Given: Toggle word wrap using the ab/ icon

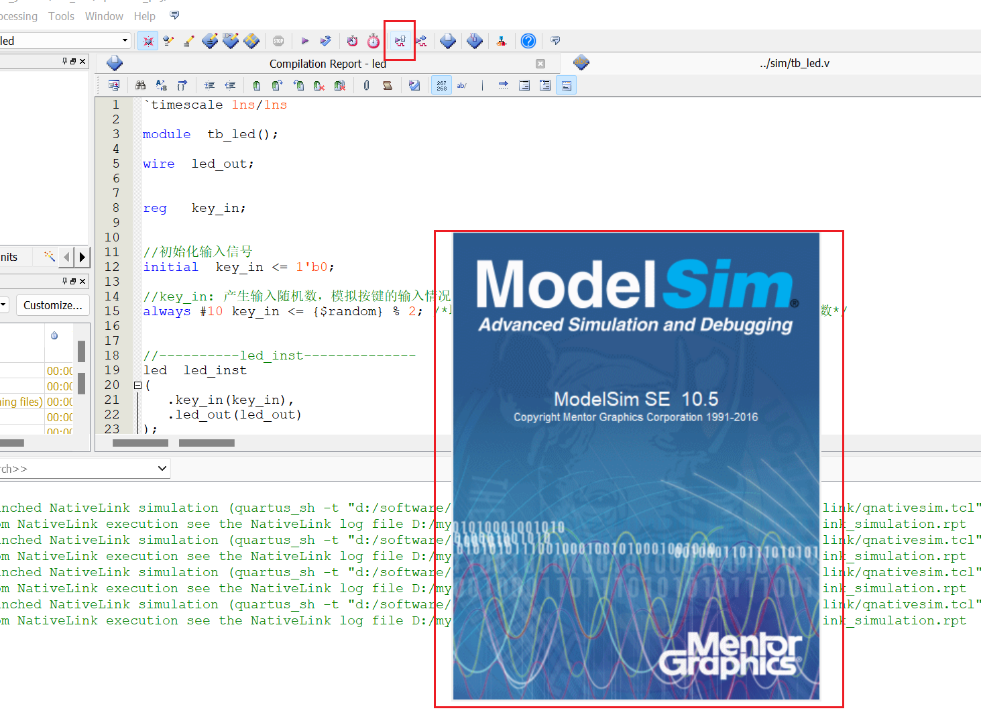Looking at the screenshot, I should (x=461, y=85).
